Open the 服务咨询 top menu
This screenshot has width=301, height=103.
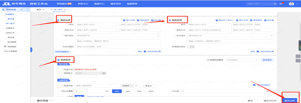click(x=116, y=4)
